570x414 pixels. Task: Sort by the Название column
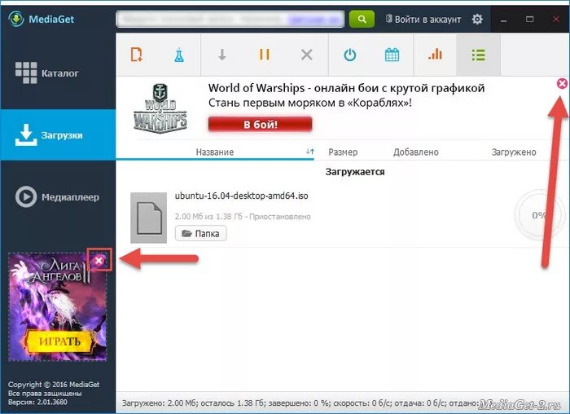215,152
